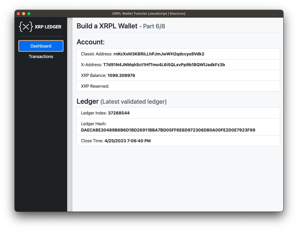Click the XRPL Wallet Tutorial title bar

149,13
